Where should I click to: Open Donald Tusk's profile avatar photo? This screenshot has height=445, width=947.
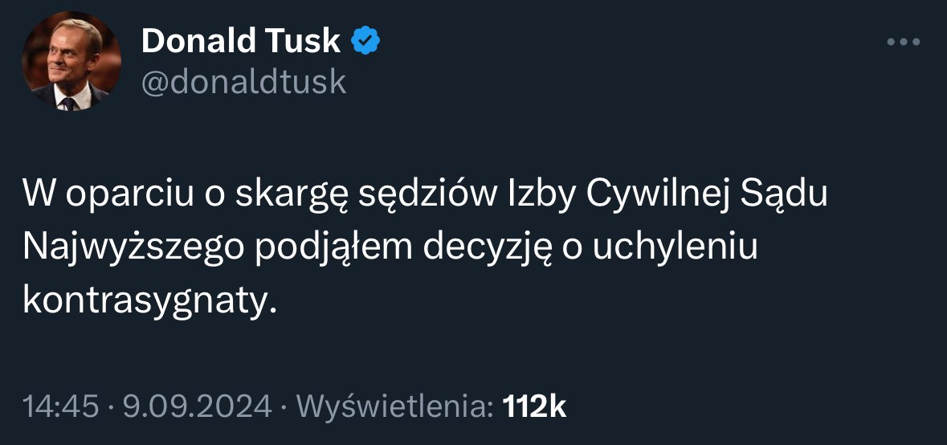coord(71,63)
